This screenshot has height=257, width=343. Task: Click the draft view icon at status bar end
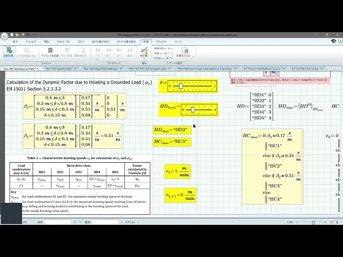[x=337, y=222]
